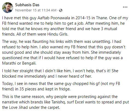Open the November 15 at 11:34 AM timestamp
Screen dimensions: 132x111
[x=36, y=10]
